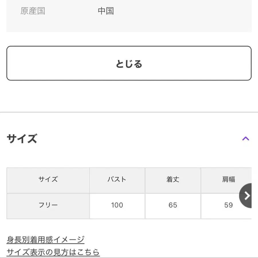The height and width of the screenshot is (258, 258).
Task: Click the purple chevron above the size table
Action: 246,138
